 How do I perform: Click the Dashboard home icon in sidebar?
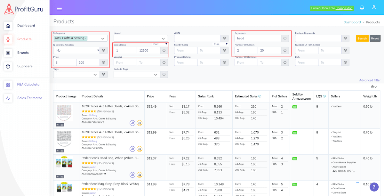click(x=8, y=26)
